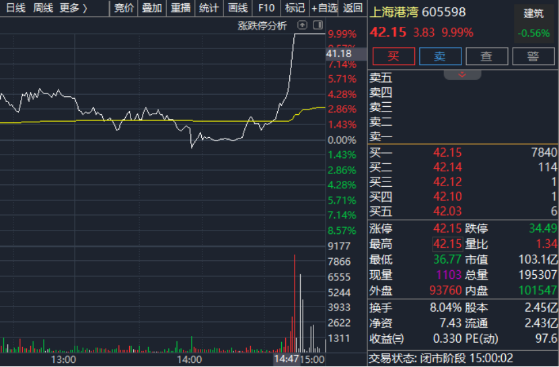The image size is (559, 367).
Task: Click 返回 to go back
Action: (x=352, y=8)
